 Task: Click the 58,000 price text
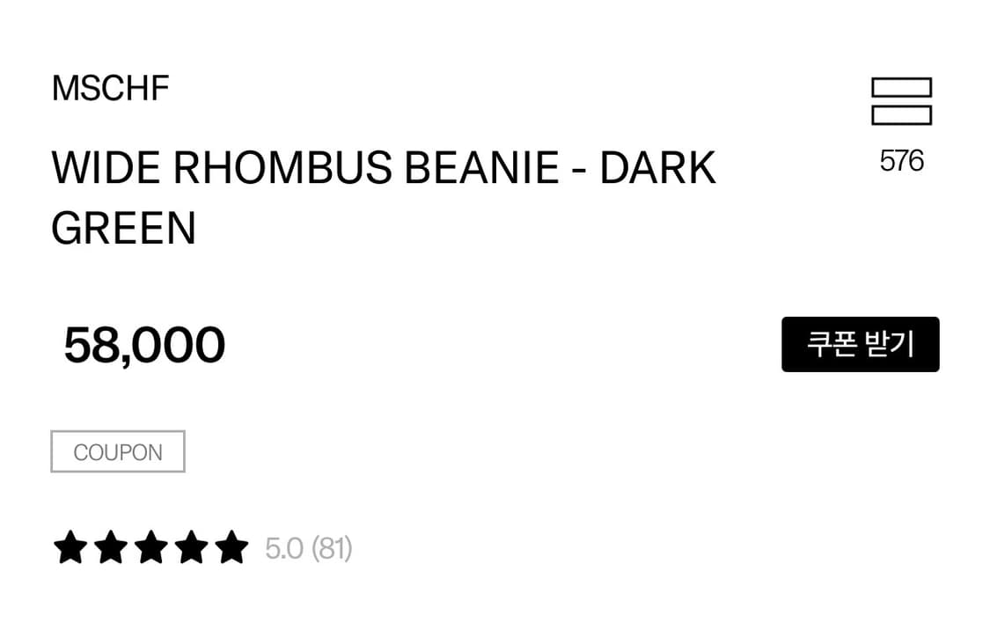144,345
